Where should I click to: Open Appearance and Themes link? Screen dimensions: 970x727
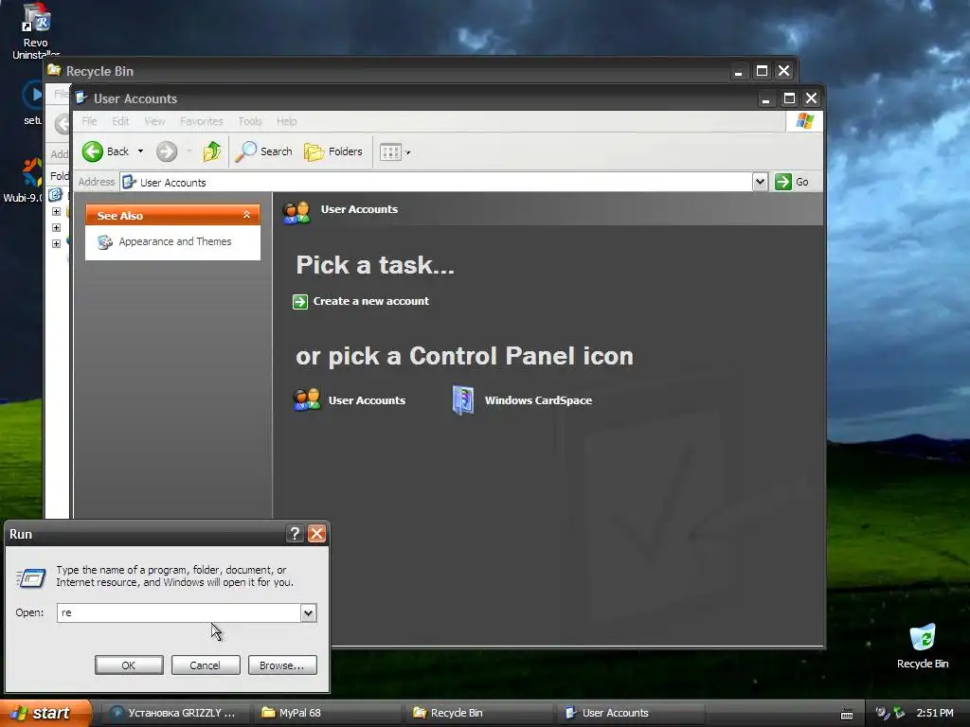click(175, 241)
